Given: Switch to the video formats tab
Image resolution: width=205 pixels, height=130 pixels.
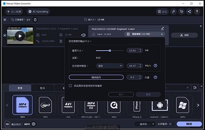Looking at the screenshot, I should click(42, 88).
